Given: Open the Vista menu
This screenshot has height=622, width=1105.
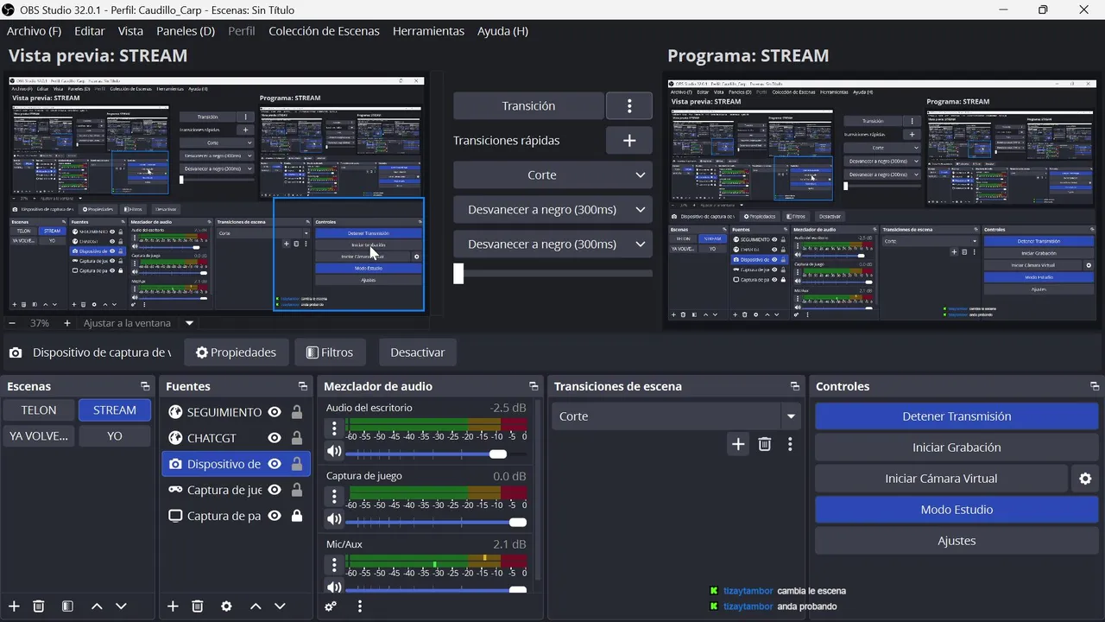Looking at the screenshot, I should (x=130, y=31).
